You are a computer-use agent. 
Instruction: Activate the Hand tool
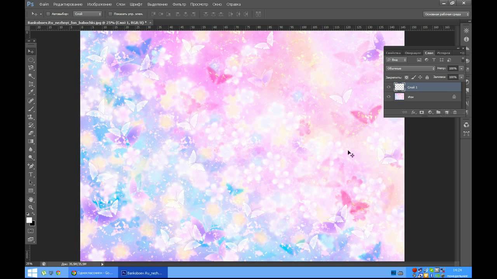pyautogui.click(x=31, y=199)
